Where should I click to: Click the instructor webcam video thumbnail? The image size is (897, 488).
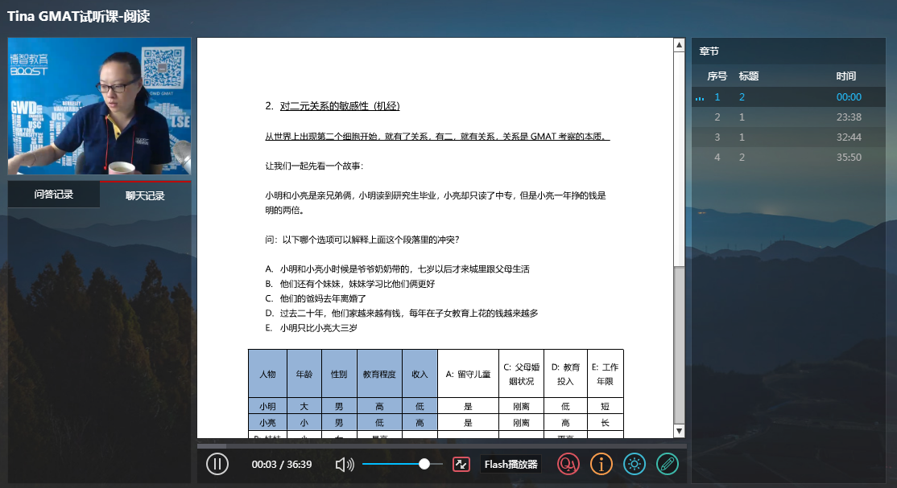coord(100,106)
